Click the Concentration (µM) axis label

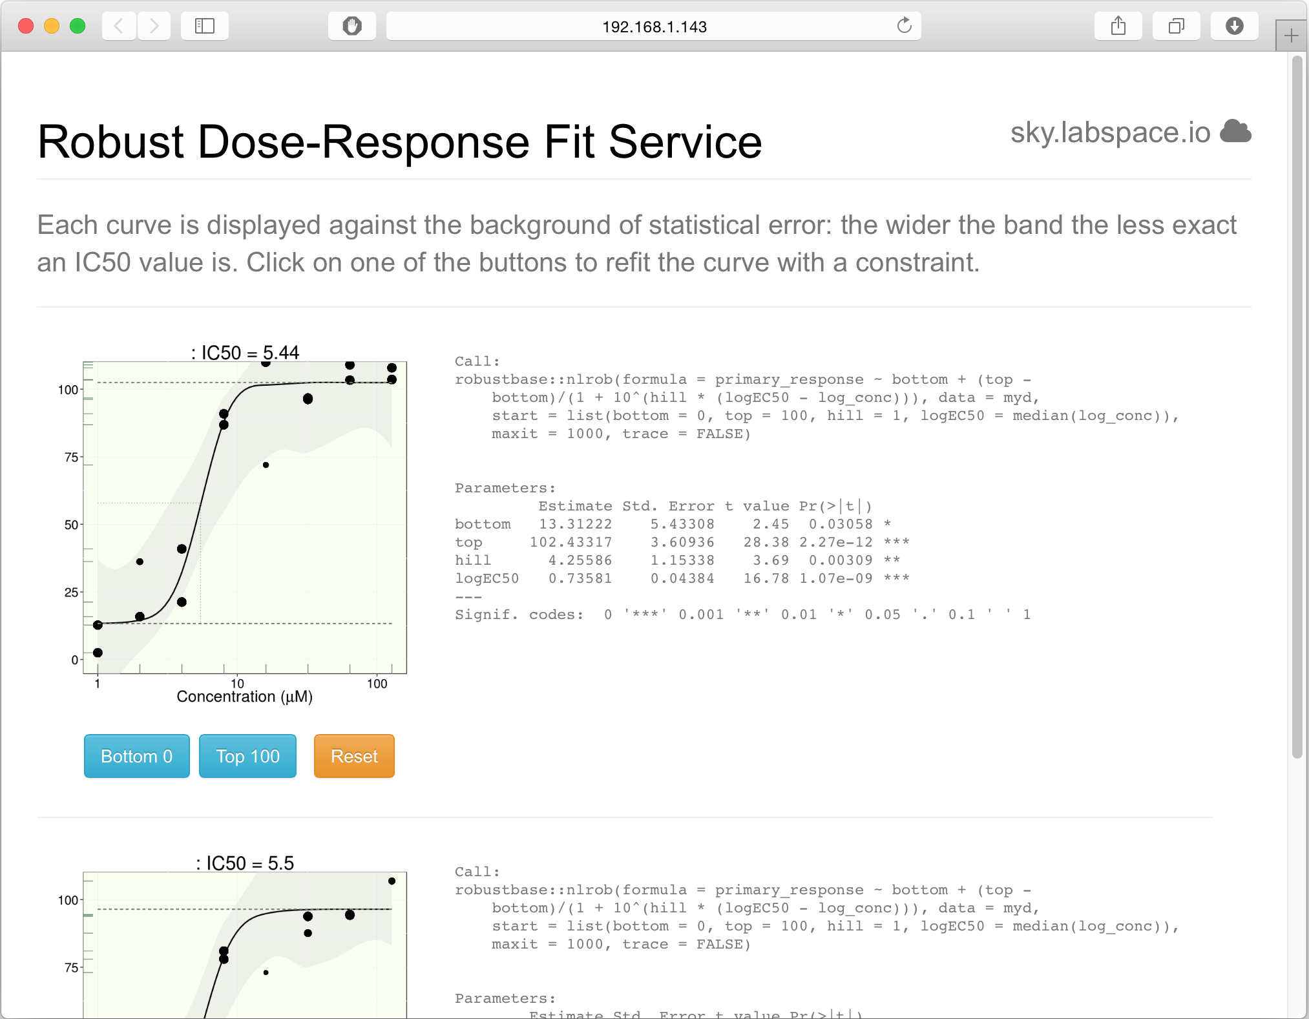point(245,697)
